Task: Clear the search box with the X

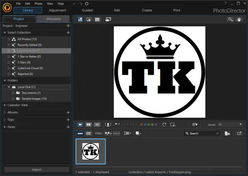Action: coord(217,134)
